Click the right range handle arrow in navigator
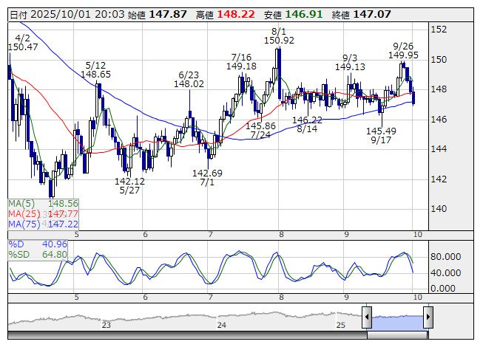This screenshot has width=483, height=347. coord(428,318)
